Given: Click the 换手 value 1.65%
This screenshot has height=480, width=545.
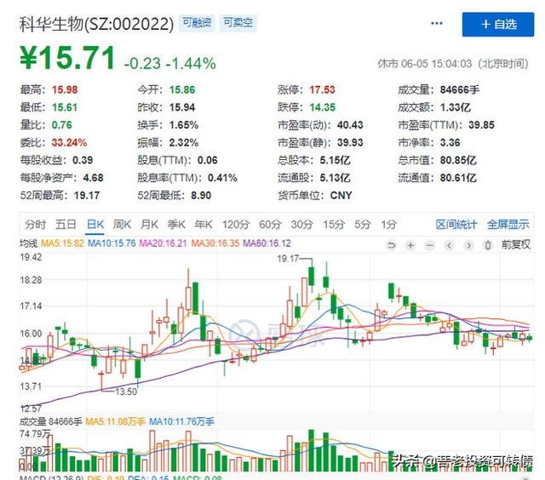Looking at the screenshot, I should click(x=184, y=125).
